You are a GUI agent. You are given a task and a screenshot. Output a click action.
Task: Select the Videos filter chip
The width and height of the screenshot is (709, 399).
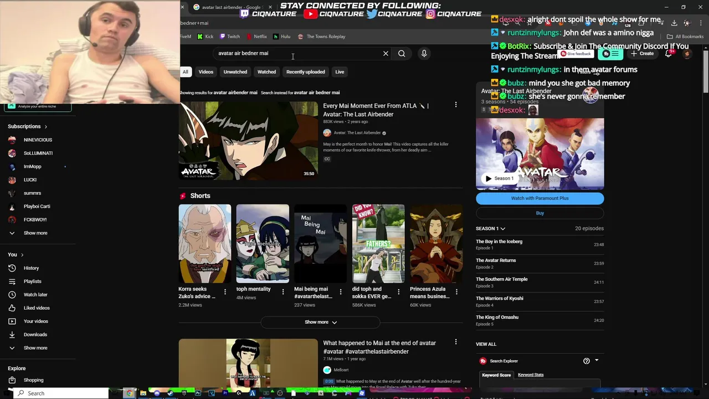click(x=206, y=72)
